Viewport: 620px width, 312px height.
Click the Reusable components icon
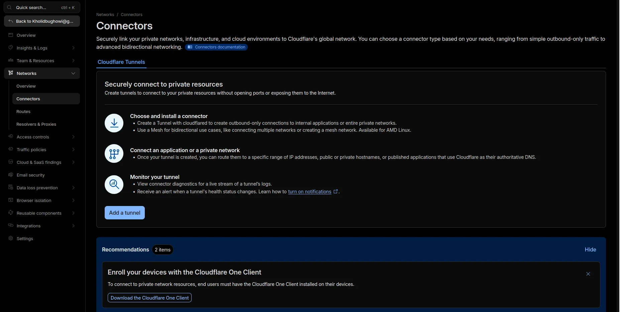(11, 213)
